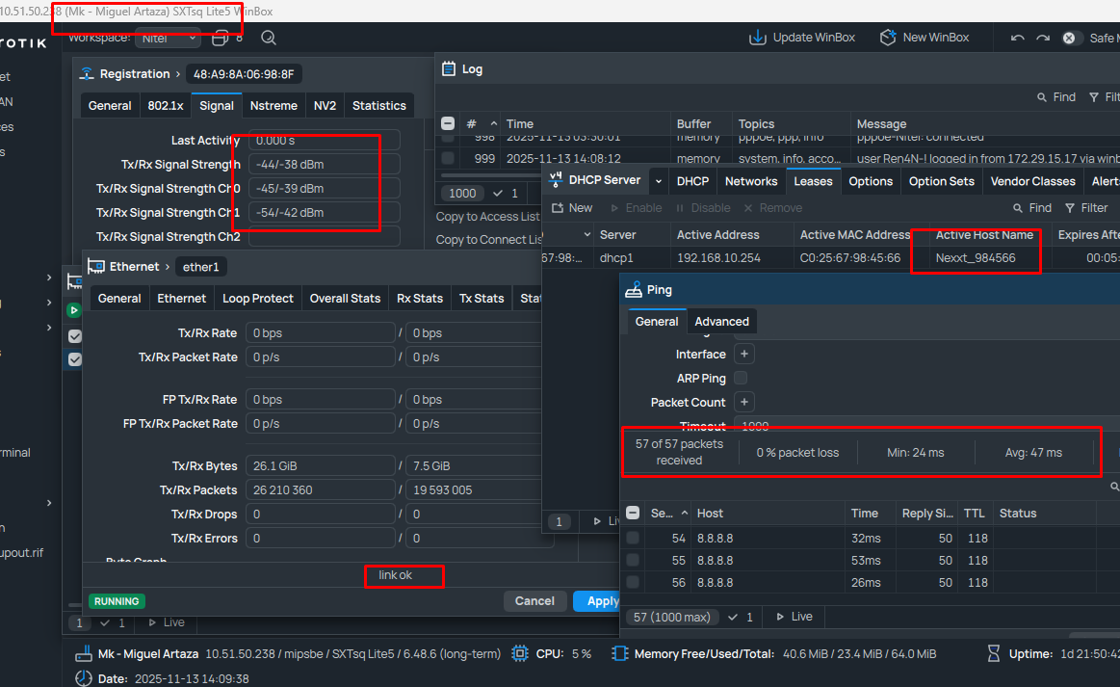This screenshot has width=1120, height=687.
Task: Open the Networks tab in DHCP Server
Action: [751, 181]
